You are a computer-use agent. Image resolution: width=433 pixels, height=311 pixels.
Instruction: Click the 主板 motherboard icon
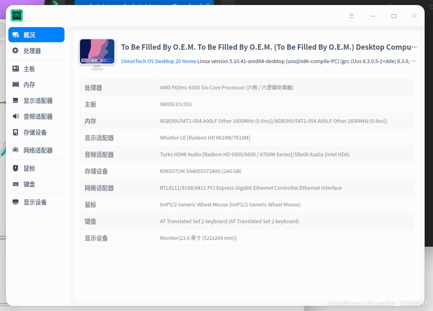pos(16,69)
